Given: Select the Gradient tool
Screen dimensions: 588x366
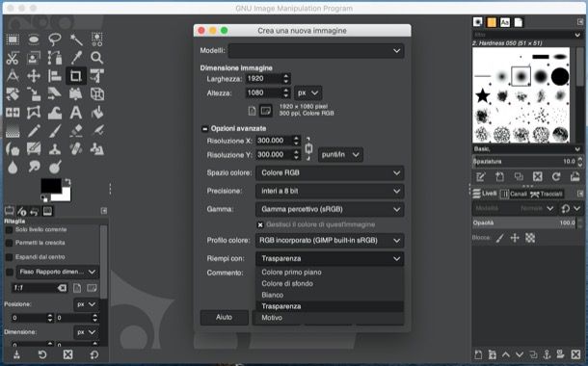Looking at the screenshot, I should click(x=13, y=131).
